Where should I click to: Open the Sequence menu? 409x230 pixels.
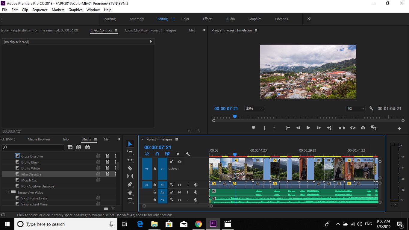[40, 10]
